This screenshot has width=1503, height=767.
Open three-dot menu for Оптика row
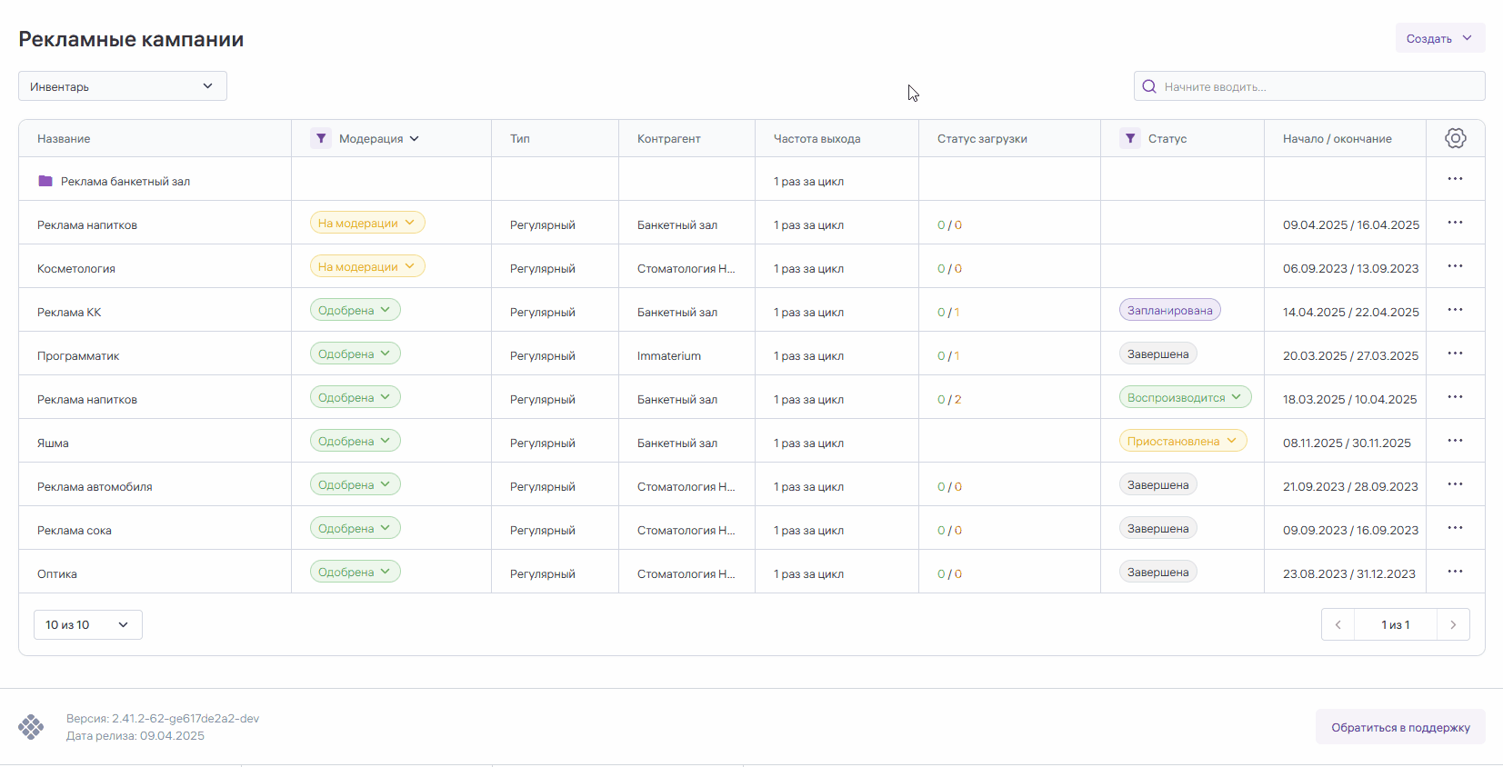coord(1455,573)
